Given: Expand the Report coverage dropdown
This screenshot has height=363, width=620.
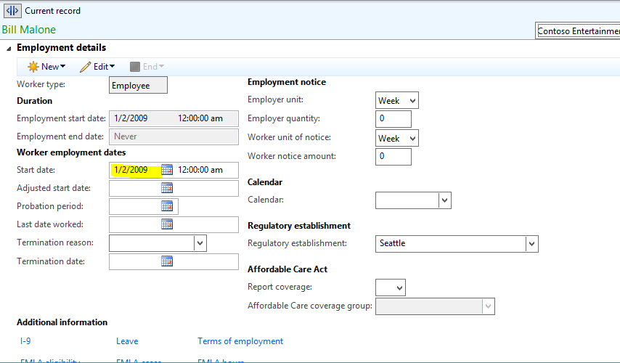Looking at the screenshot, I should 399,287.
